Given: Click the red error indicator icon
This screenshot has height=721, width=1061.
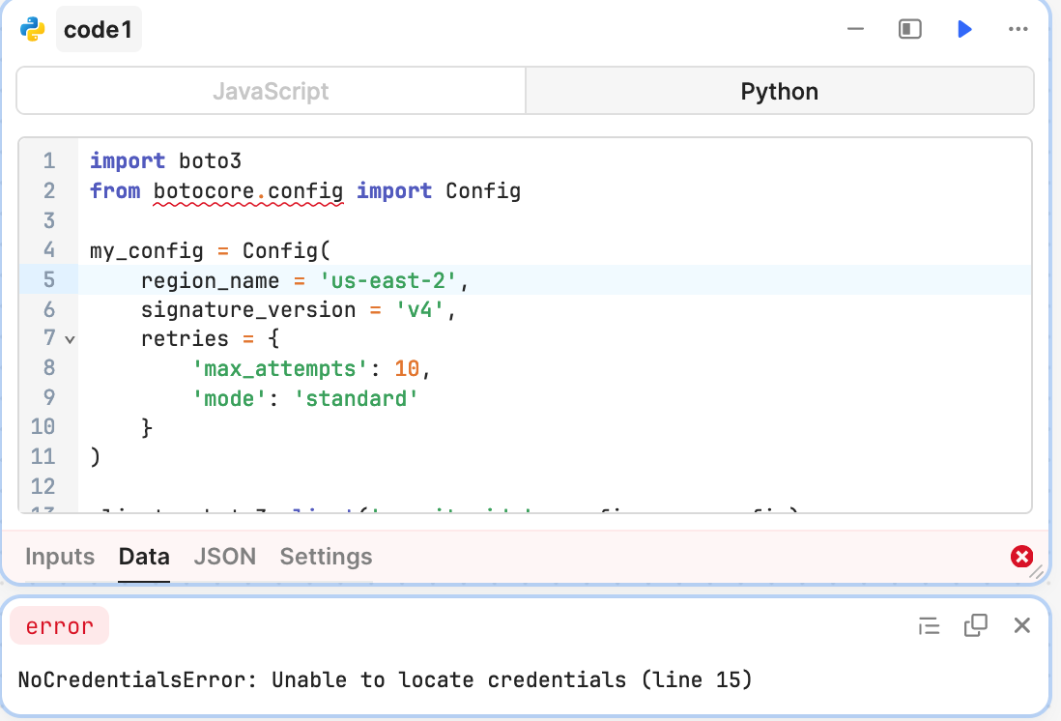Looking at the screenshot, I should tap(1021, 556).
